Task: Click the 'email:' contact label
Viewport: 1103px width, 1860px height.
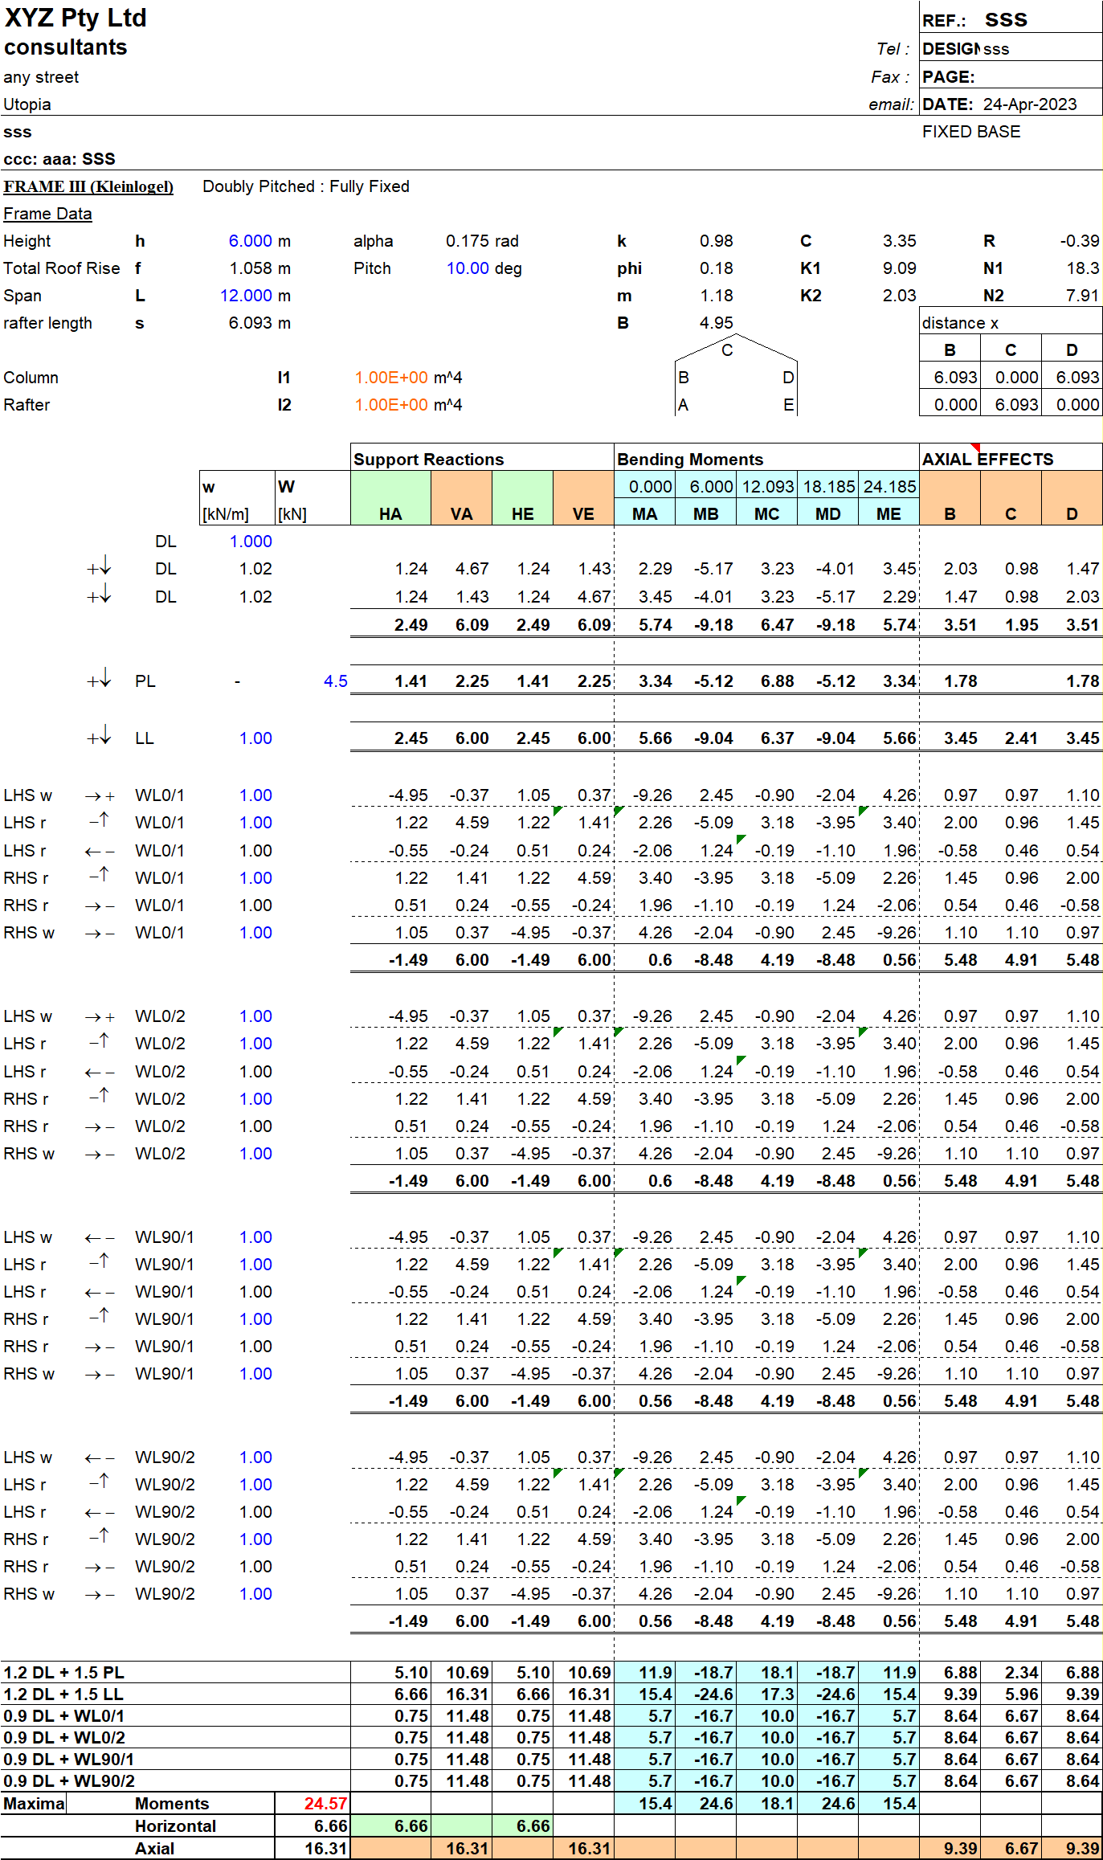Action: click(891, 104)
